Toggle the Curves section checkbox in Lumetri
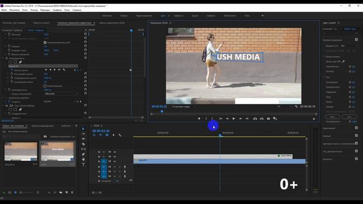The height and width of the screenshot is (204, 363). click(x=356, y=135)
